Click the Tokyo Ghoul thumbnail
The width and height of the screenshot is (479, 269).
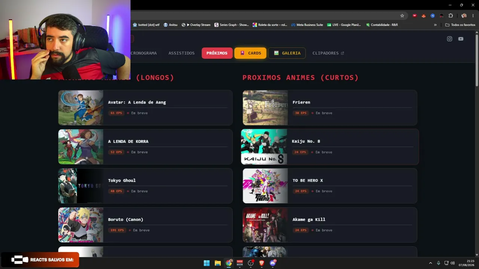coord(81,186)
